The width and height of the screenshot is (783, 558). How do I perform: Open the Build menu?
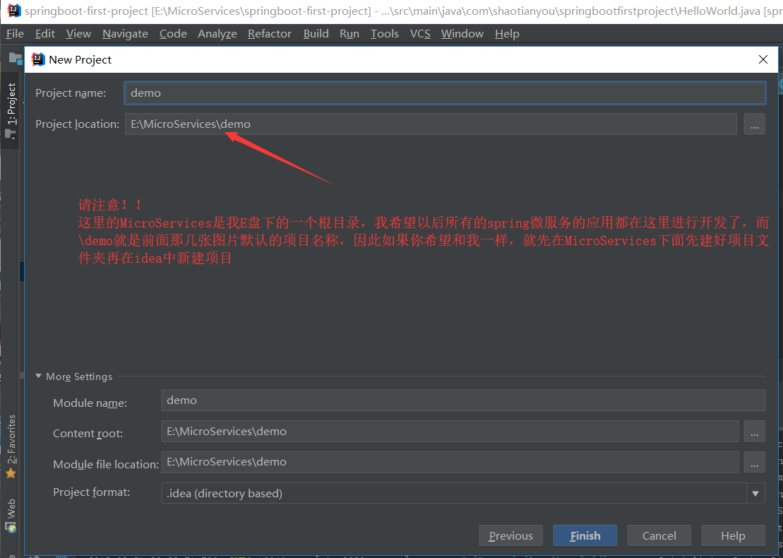point(316,33)
